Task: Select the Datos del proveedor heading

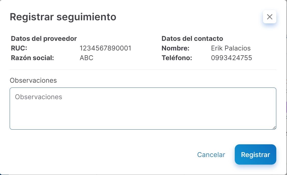Action: click(x=44, y=38)
